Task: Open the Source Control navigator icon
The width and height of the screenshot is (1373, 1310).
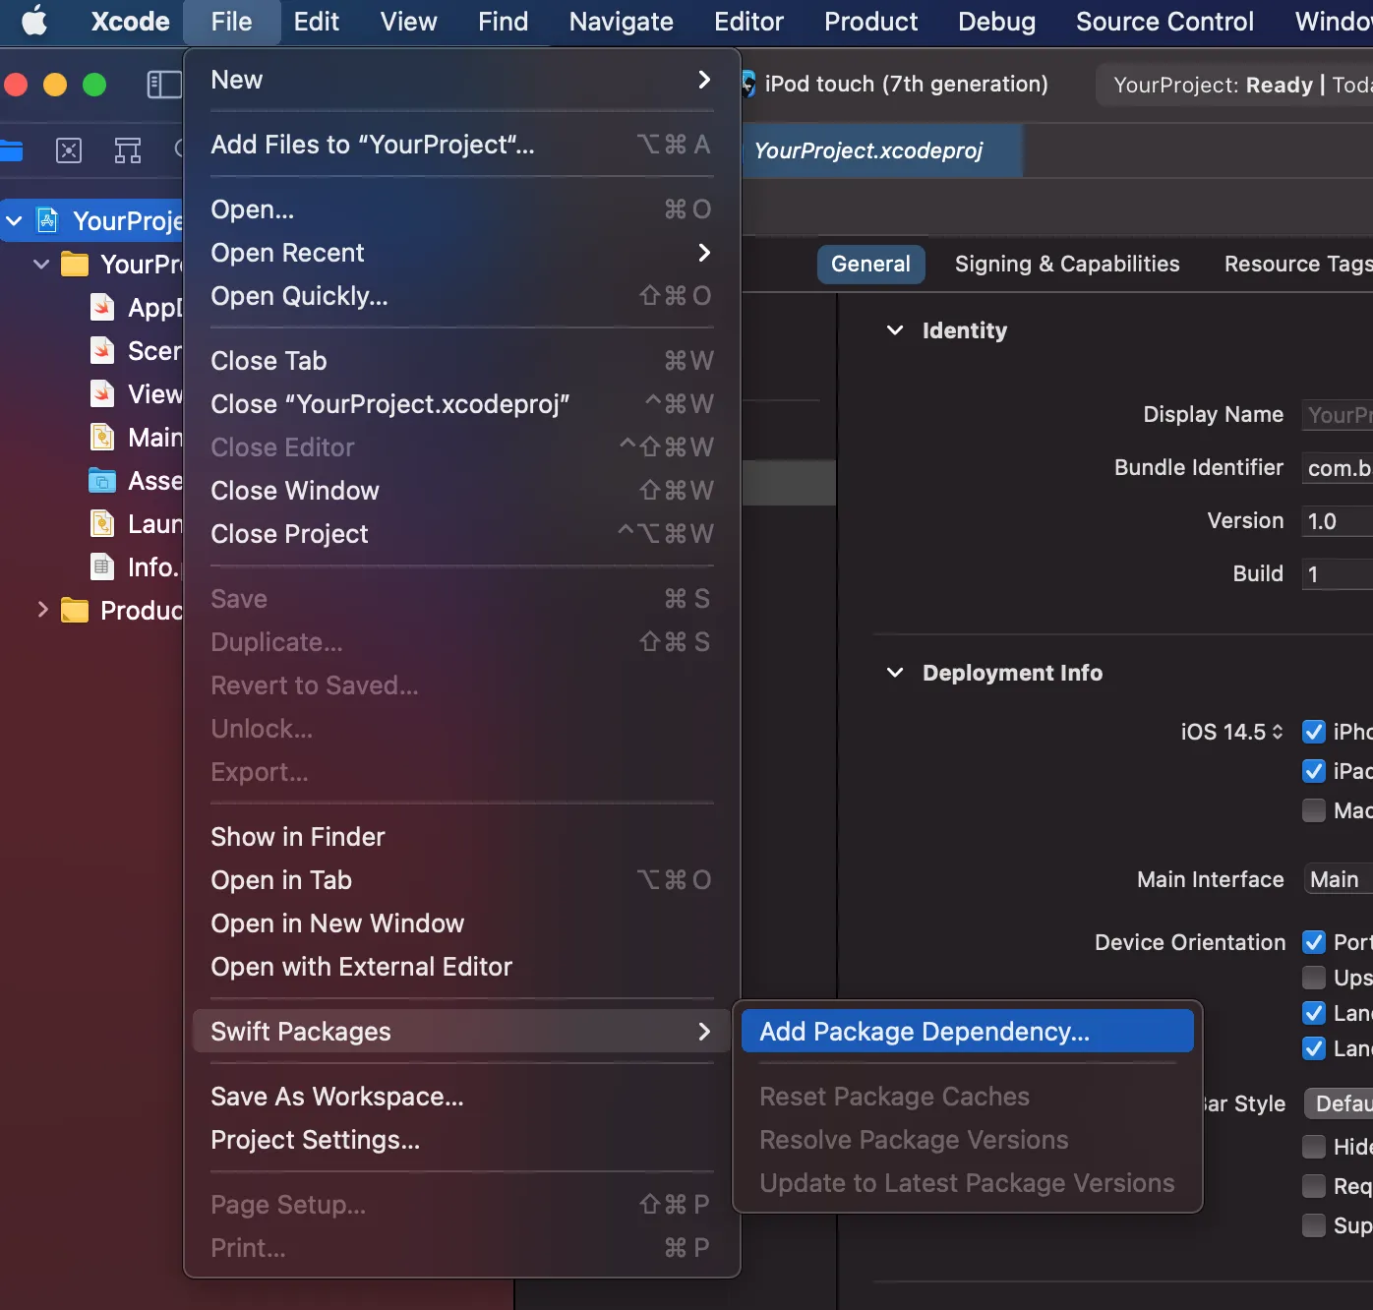Action: pos(69,150)
